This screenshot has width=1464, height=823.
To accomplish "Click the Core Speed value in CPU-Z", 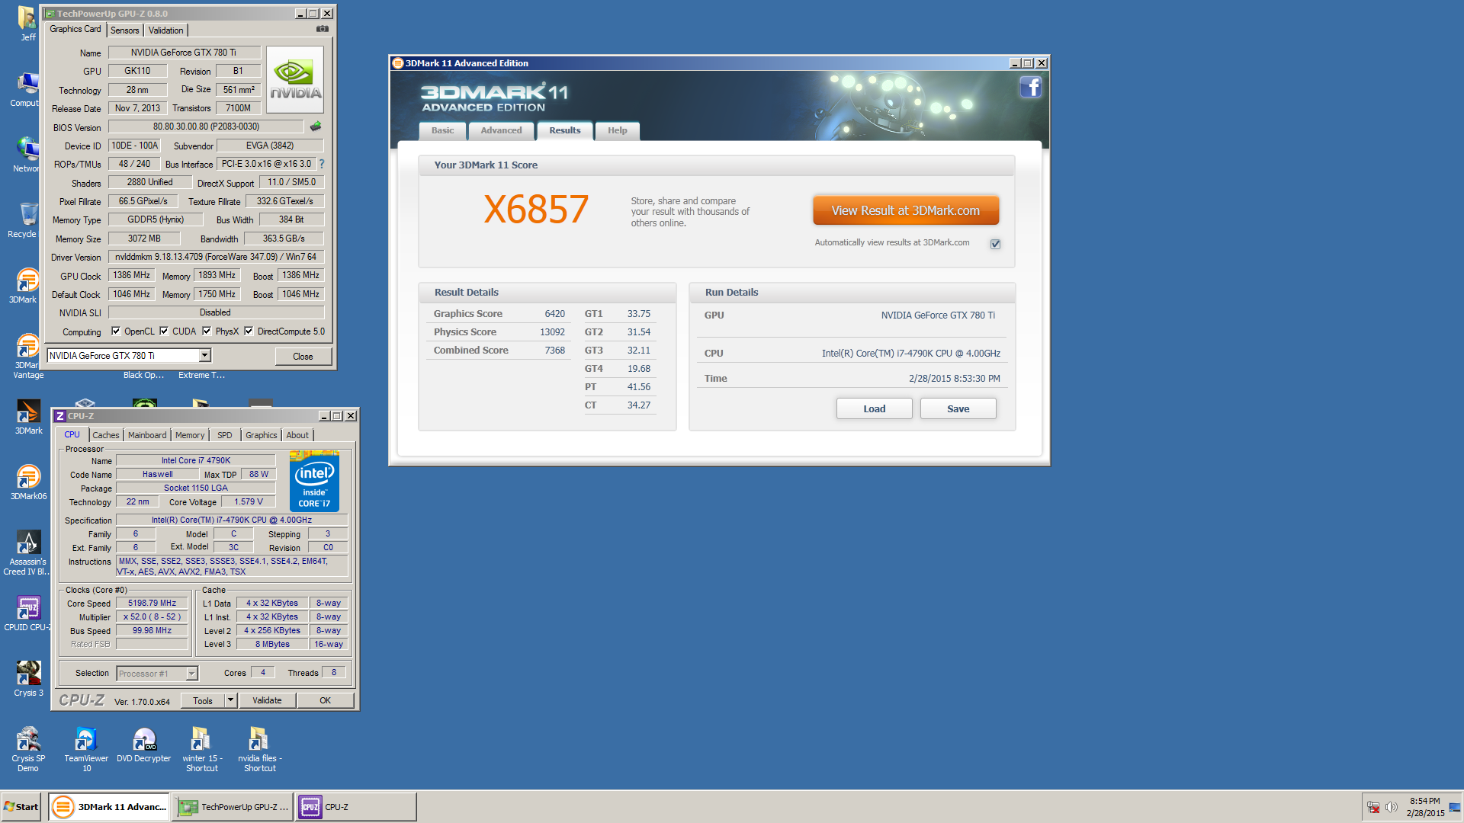I will coord(152,603).
